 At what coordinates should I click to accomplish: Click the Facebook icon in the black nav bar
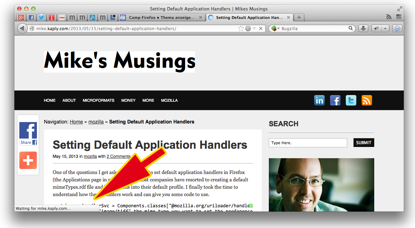[x=335, y=100]
